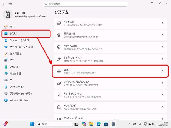Expand 開発者向け row chevron

click(x=163, y=35)
